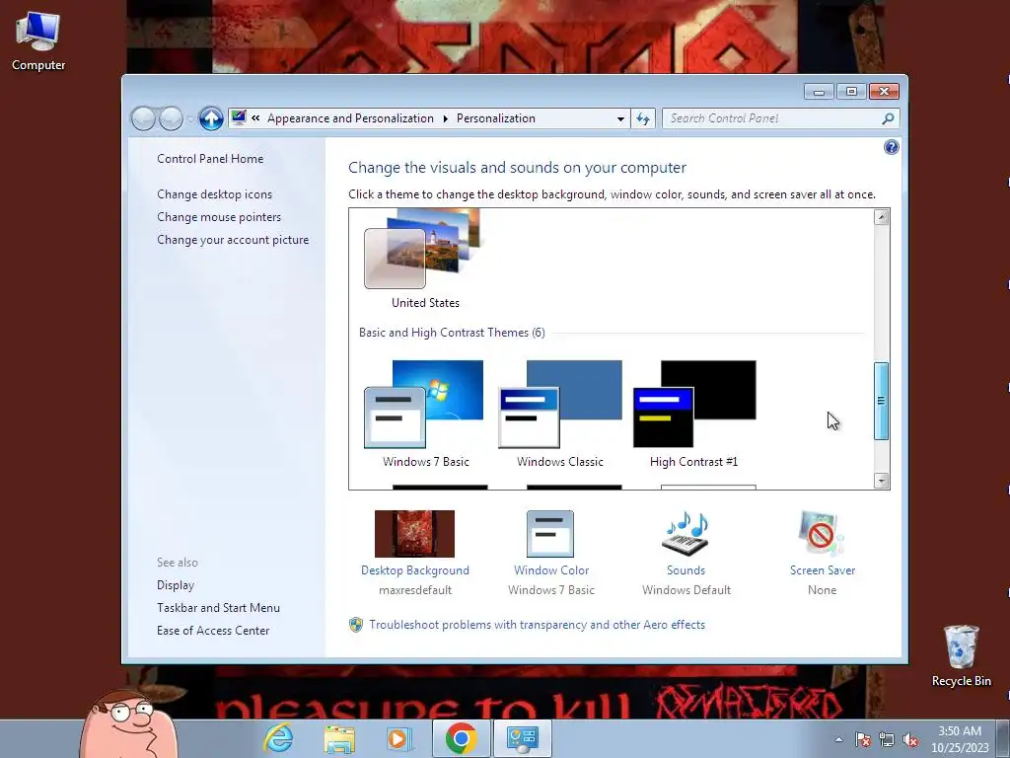Click the Basic and High Contrast Themes heading
The image size is (1010, 758).
tap(452, 333)
